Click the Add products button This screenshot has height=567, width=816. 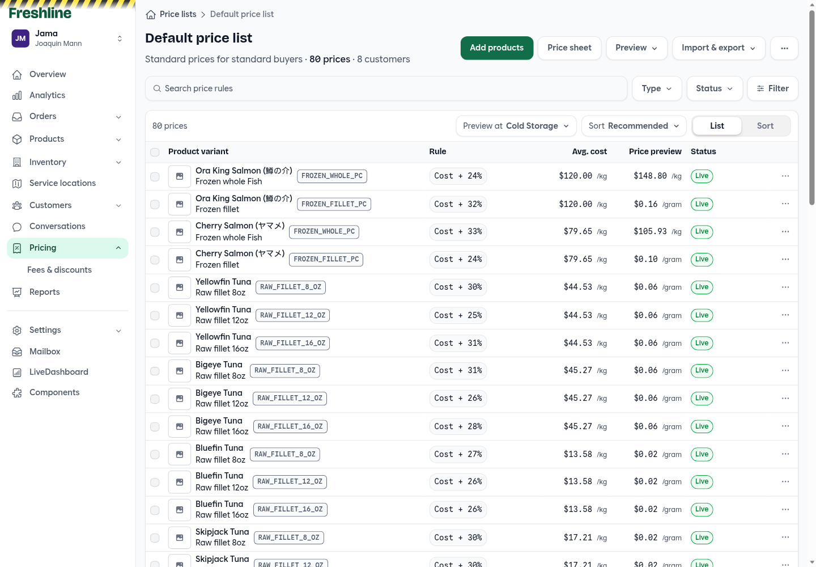[x=497, y=48]
